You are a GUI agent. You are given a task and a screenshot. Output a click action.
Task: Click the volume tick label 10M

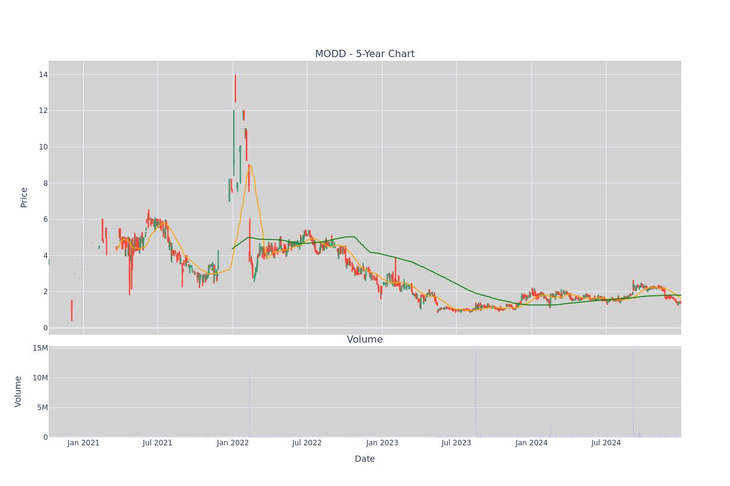[40, 378]
